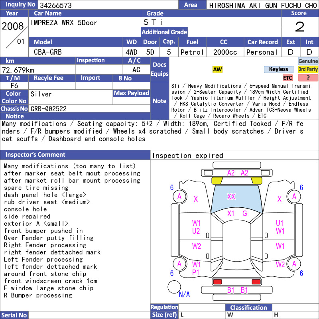
Task: Click the yellow 3rd Party badge
Action: (x=308, y=69)
